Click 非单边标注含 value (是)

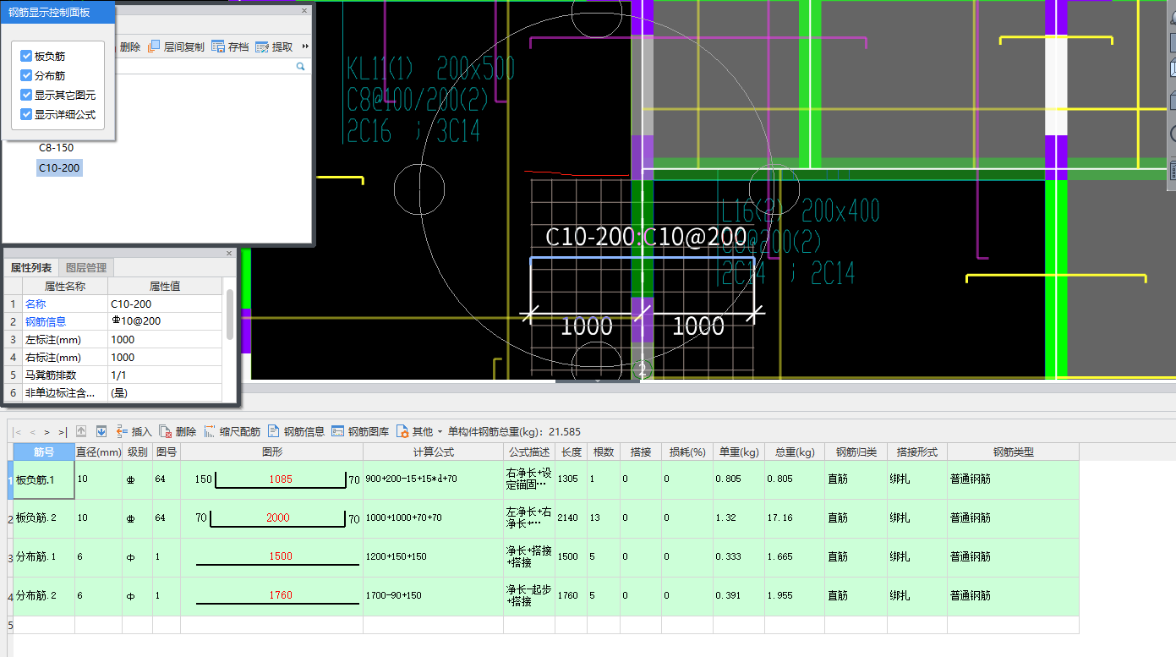(x=165, y=393)
